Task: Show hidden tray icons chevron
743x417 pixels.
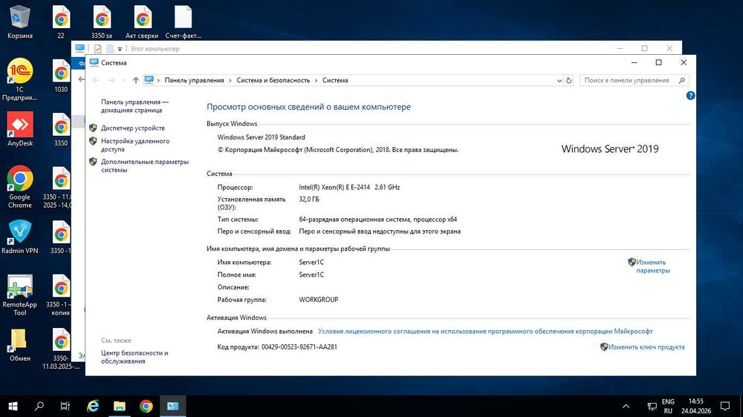Action: point(626,406)
